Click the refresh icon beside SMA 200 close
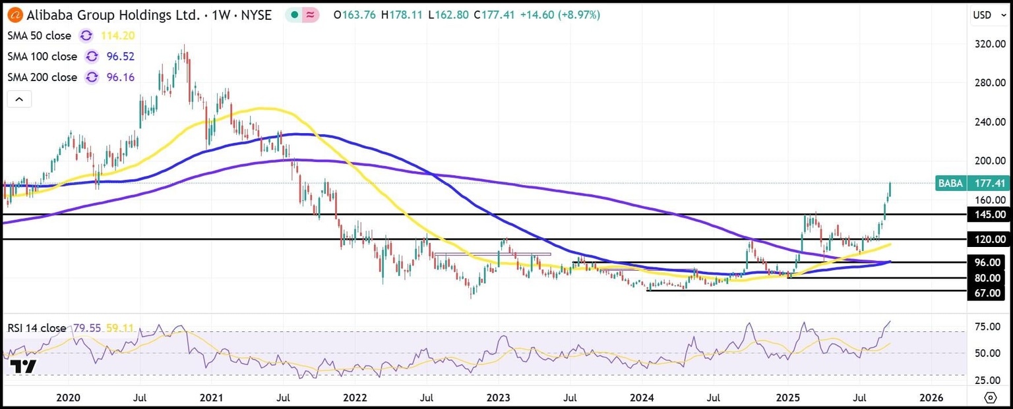The height and width of the screenshot is (409, 1013). click(x=92, y=77)
